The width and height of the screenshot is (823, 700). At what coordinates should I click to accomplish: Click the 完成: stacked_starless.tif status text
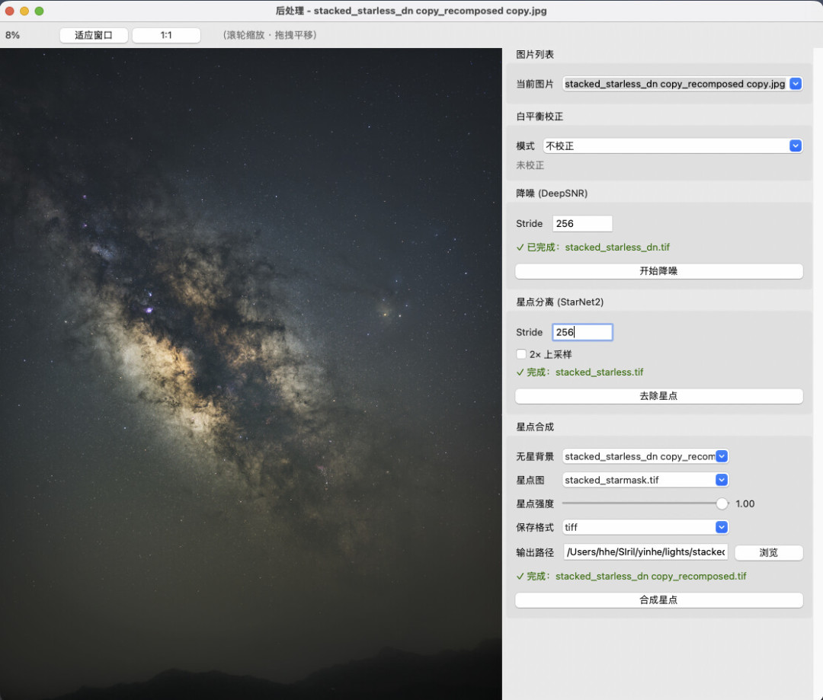579,372
